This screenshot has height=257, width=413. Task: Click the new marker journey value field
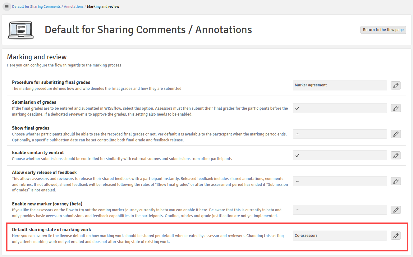pyautogui.click(x=340, y=210)
